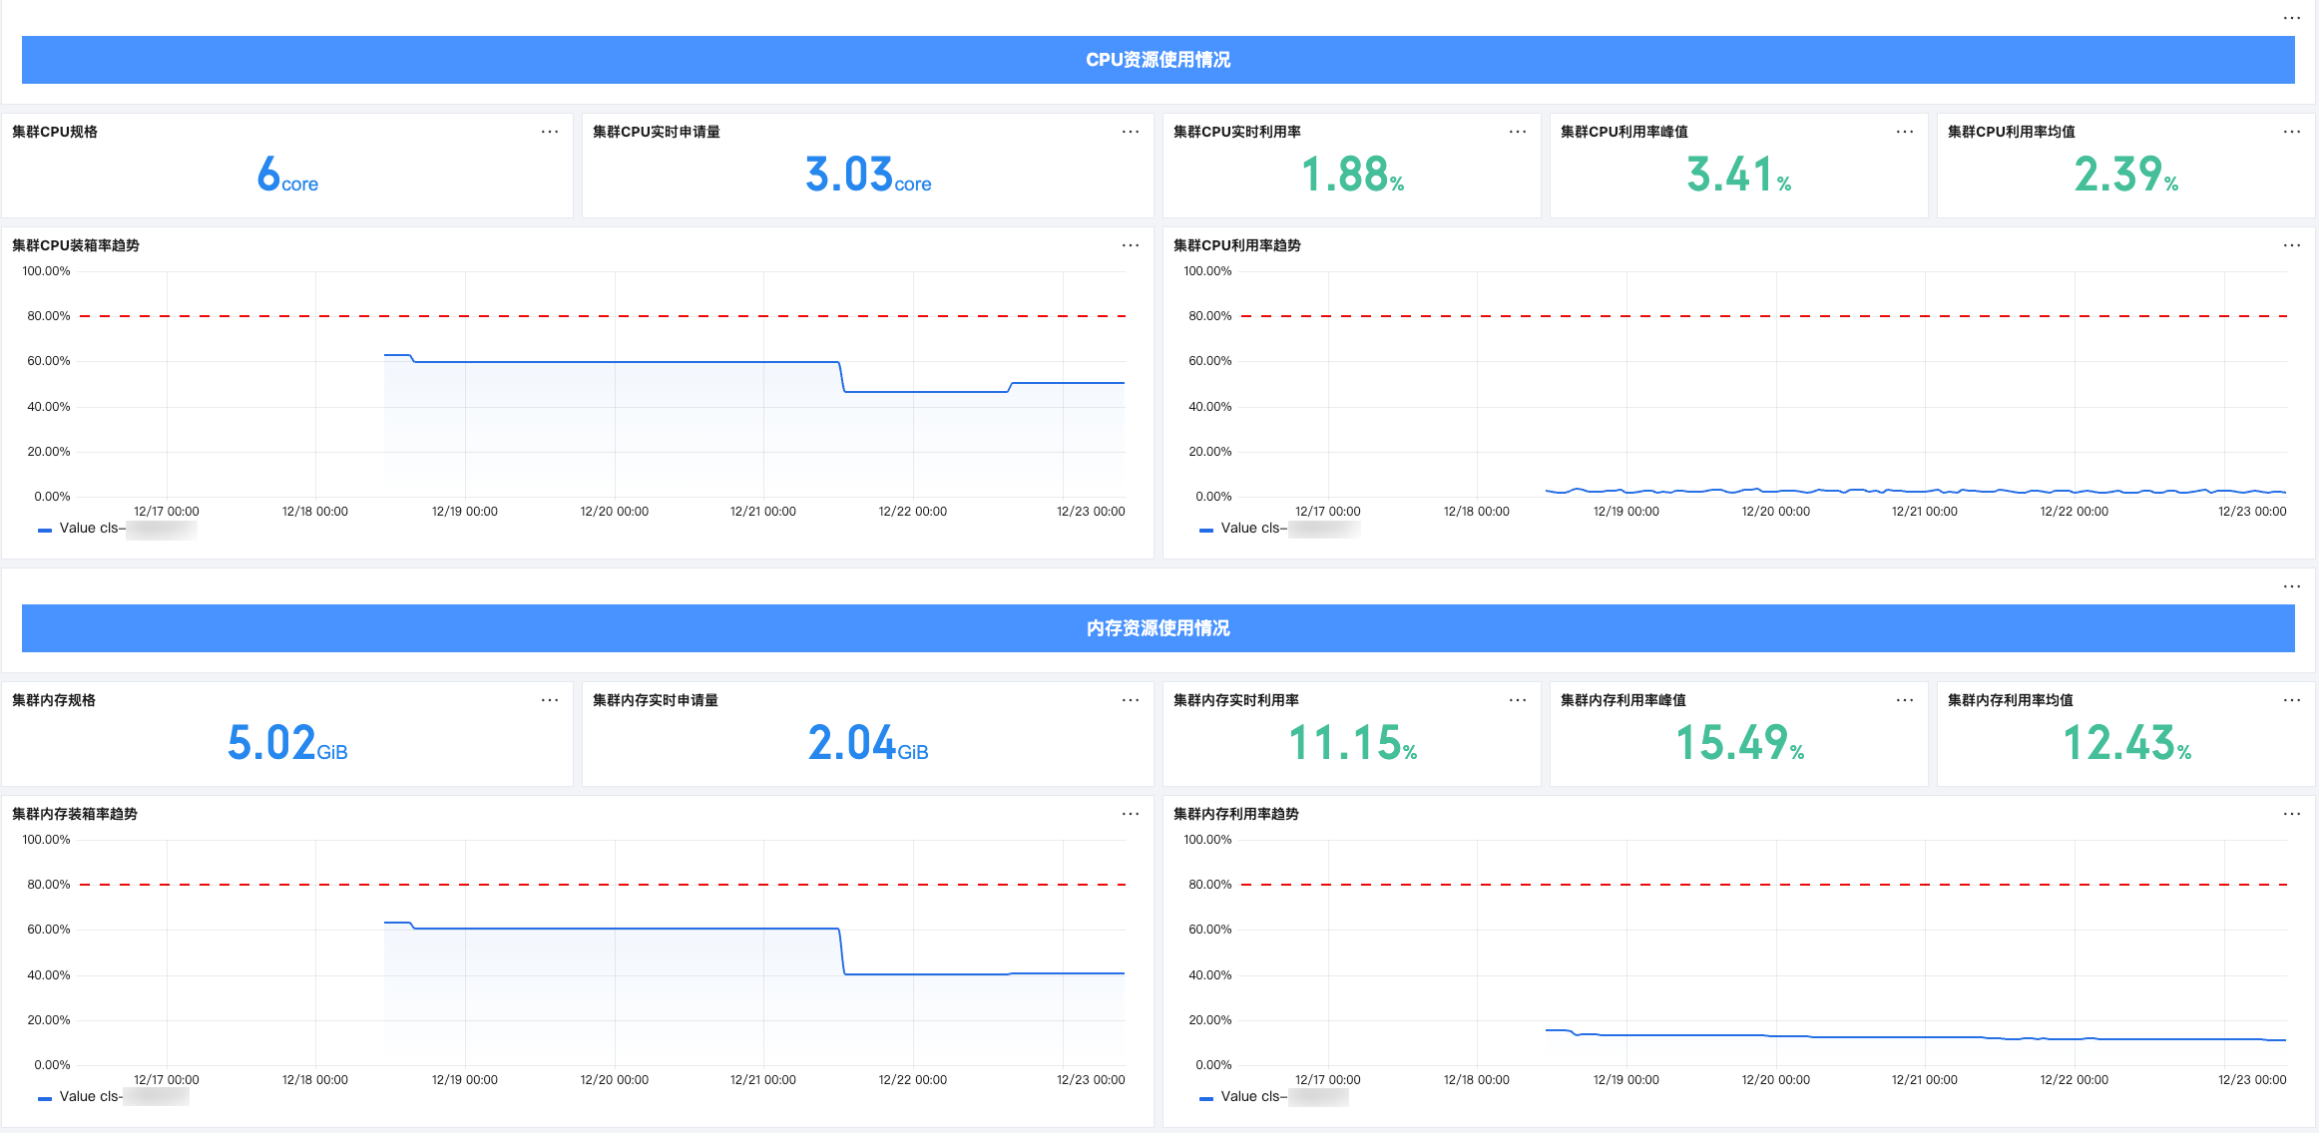Open more options for 集群CPU利用率峰值 panel
The image size is (2319, 1133).
pos(1905,132)
